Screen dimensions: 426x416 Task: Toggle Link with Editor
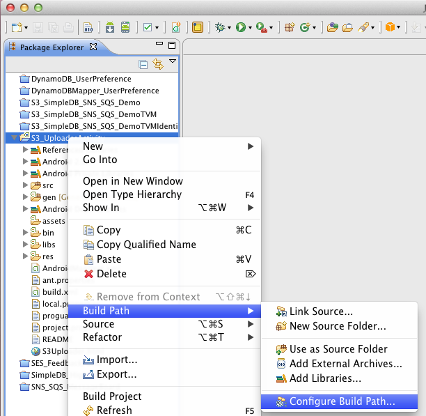pos(158,64)
